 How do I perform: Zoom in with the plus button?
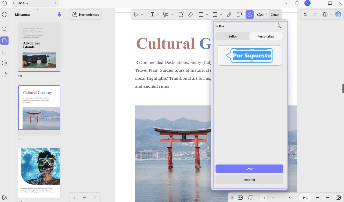[328, 198]
